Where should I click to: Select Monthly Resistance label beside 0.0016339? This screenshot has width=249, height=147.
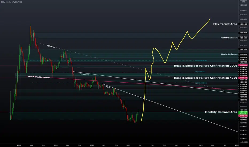click(229, 38)
